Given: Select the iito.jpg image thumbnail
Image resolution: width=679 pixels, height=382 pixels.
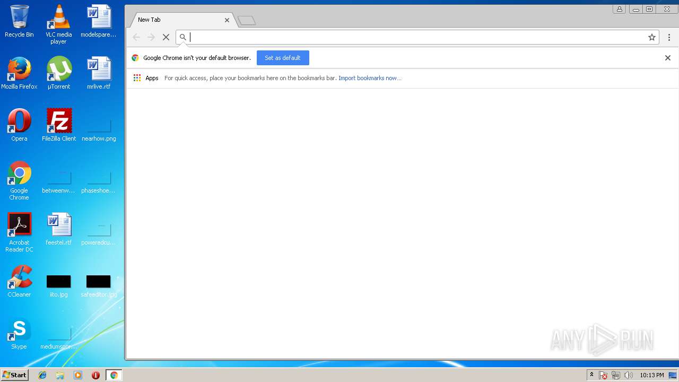Looking at the screenshot, I should 58,285.
